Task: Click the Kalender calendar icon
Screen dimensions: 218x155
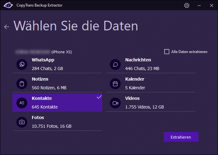Action: click(x=115, y=84)
